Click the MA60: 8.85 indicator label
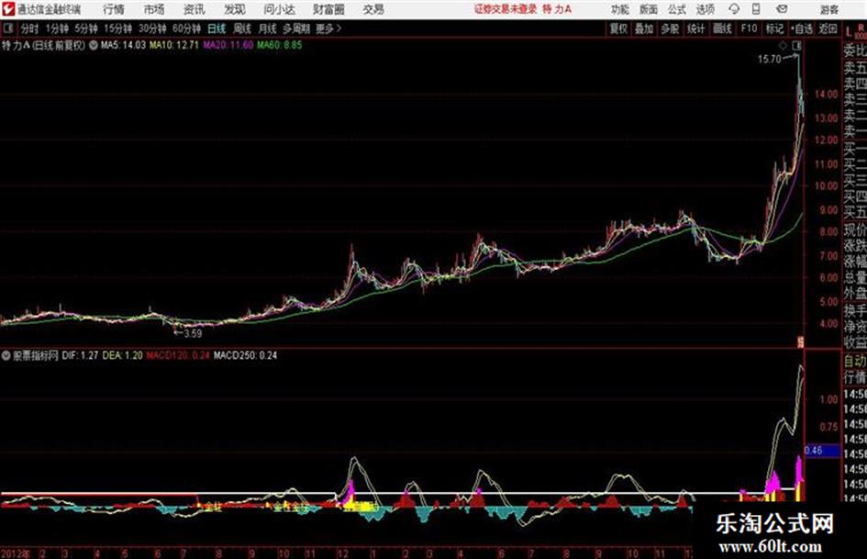The width and height of the screenshot is (867, 559). pyautogui.click(x=279, y=45)
